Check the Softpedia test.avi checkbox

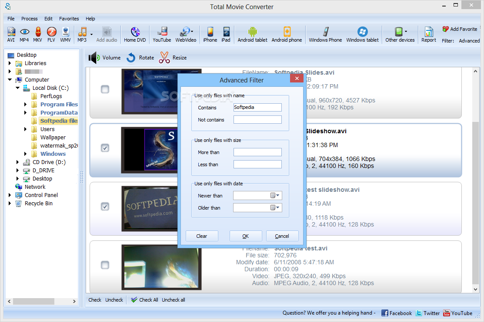pyautogui.click(x=105, y=265)
